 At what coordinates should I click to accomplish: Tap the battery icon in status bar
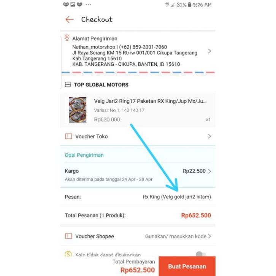coord(189,5)
